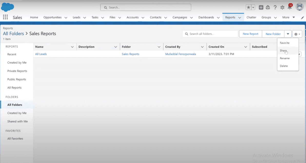Select All Reports in sidebar
The width and height of the screenshot is (306, 163).
coord(14,88)
